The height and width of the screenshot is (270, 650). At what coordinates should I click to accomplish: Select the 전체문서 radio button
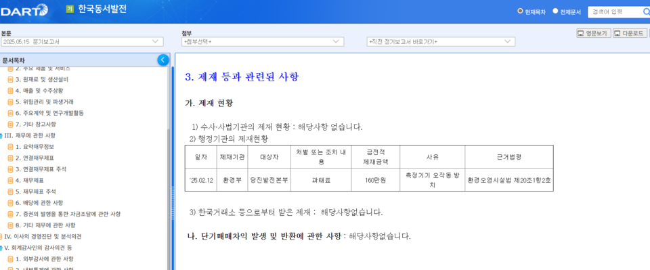click(555, 12)
